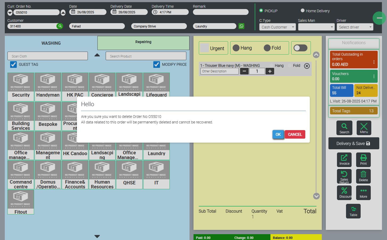This screenshot has height=240, width=387.
Task: Expand the Select driver dropdown
Action: [355, 27]
